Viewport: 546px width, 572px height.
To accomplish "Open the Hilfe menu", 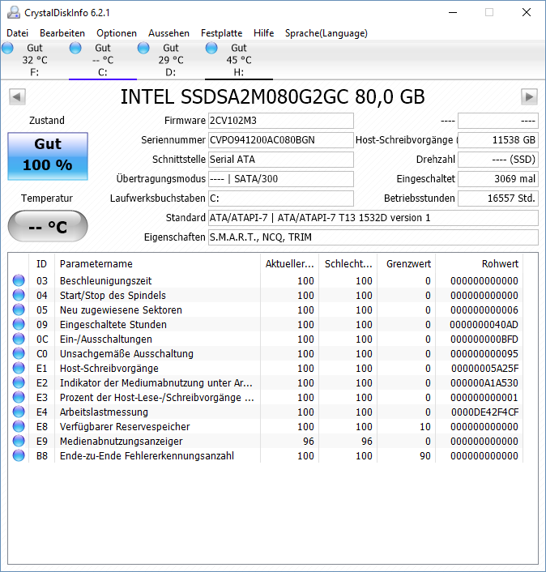I will (x=264, y=33).
